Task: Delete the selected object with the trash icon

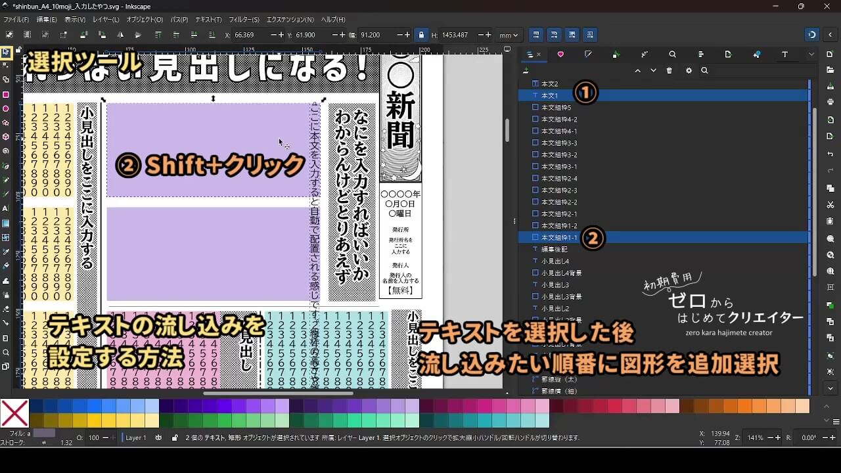Action: [670, 70]
